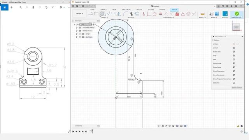Apply the Tangent constraint
This screenshot has width=249, height=140.
(x=154, y=14)
